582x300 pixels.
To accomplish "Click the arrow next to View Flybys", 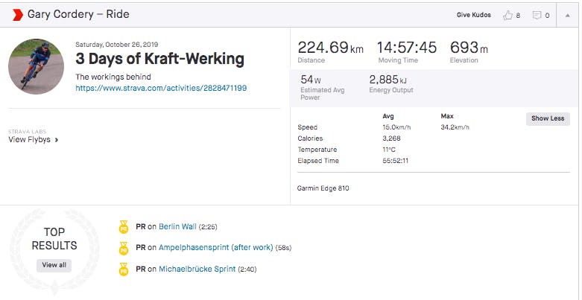I will click(57, 139).
